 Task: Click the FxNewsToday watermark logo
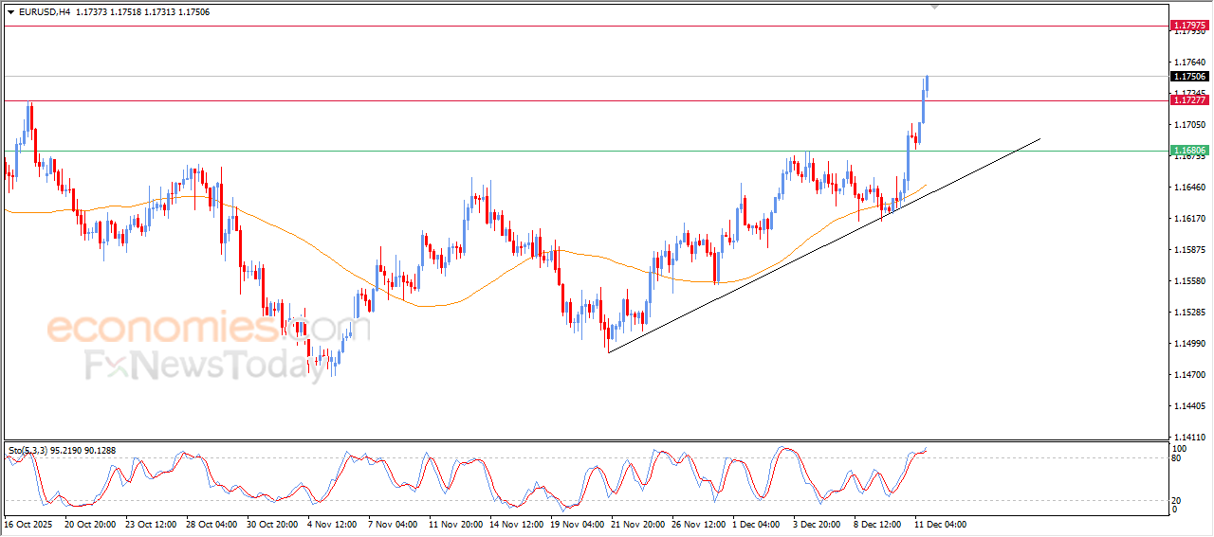coord(205,365)
